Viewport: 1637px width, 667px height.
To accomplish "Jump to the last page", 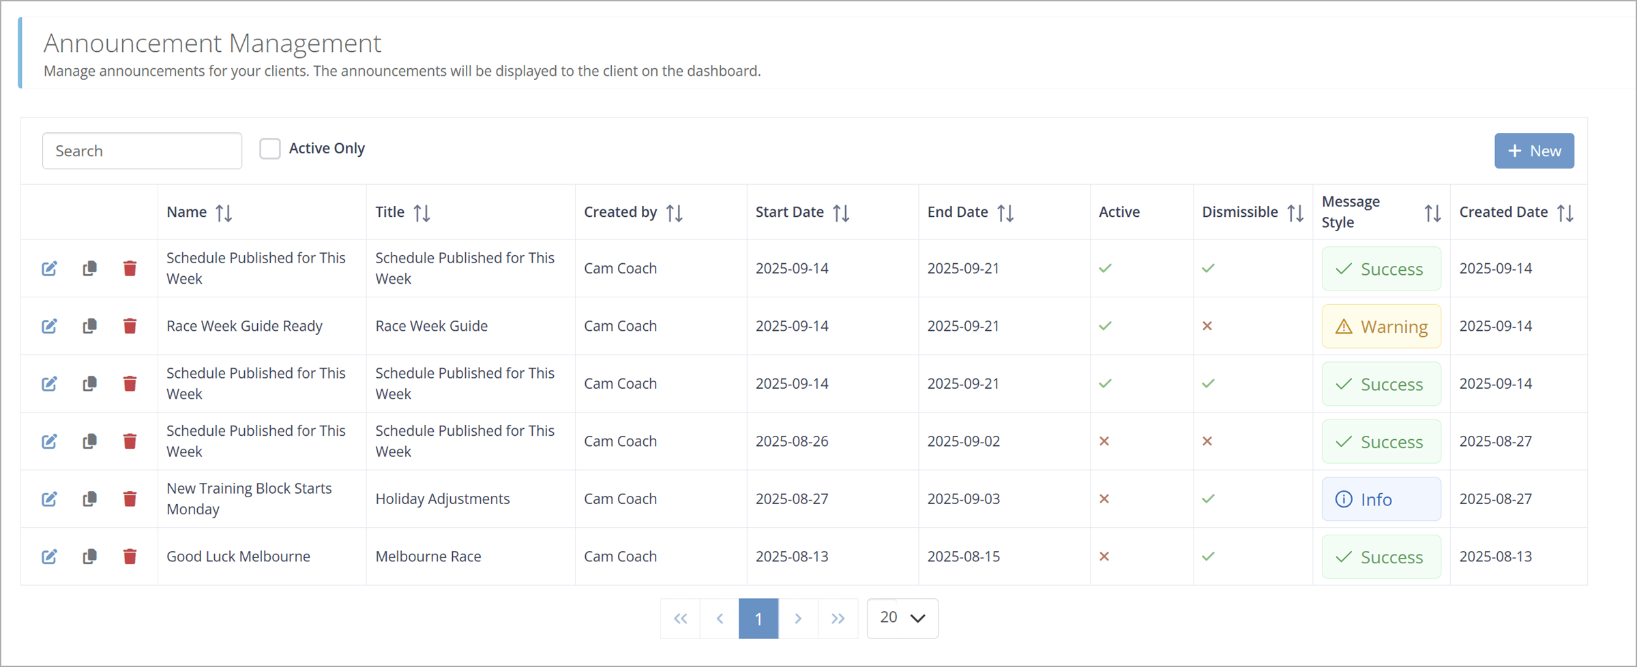I will [x=838, y=618].
